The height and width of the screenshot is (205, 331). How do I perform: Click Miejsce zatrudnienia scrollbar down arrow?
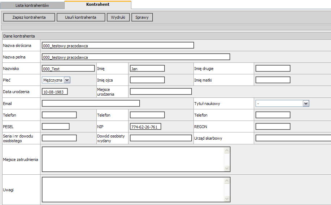(227, 168)
